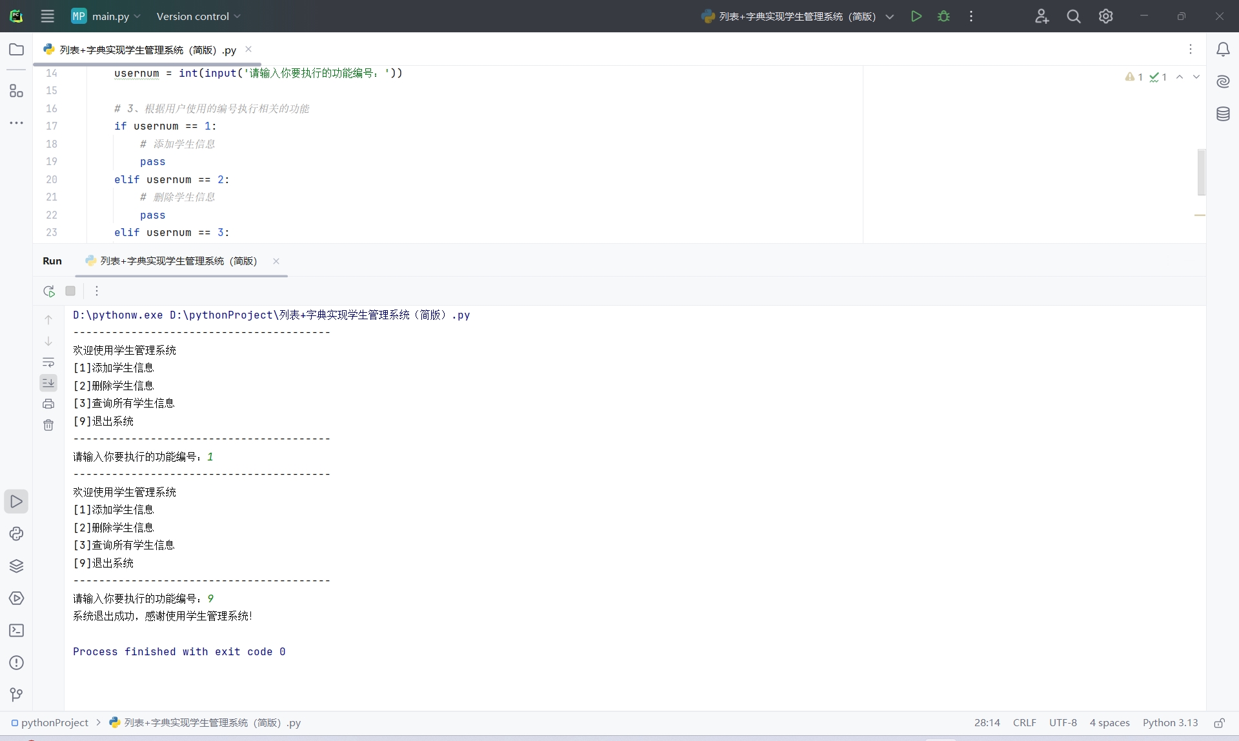1239x741 pixels.
Task: Click the CRLF line separator indicator
Action: tap(1024, 723)
